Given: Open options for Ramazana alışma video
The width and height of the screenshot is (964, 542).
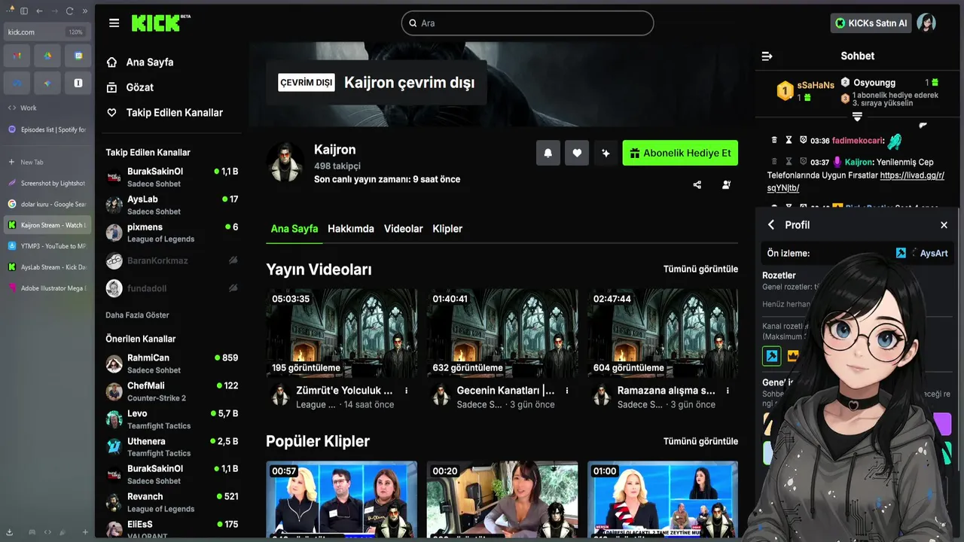Looking at the screenshot, I should coord(728,391).
